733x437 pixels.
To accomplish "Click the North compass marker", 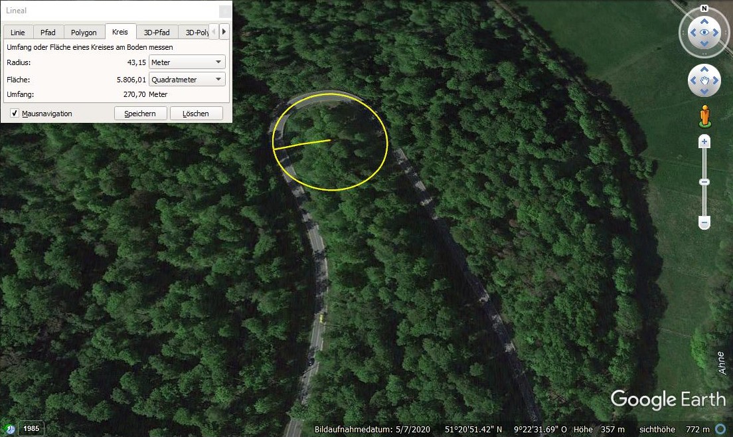I will [x=704, y=9].
